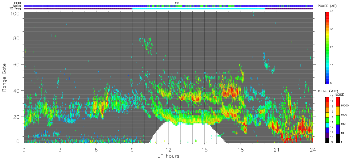The image size is (352, 162).
Task: Click the 15 tick on UT hours axis
Action: point(204,149)
